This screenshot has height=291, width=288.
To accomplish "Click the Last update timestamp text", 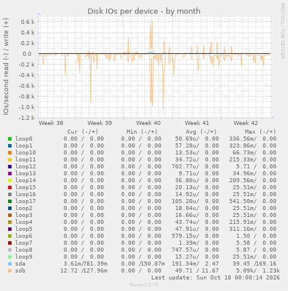I will [x=216, y=278].
